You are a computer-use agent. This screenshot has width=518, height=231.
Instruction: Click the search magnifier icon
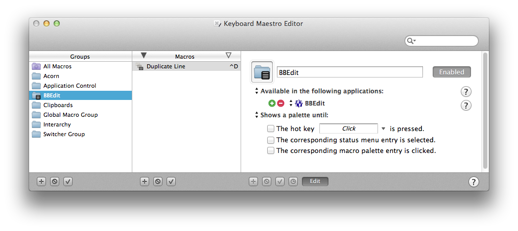[411, 41]
